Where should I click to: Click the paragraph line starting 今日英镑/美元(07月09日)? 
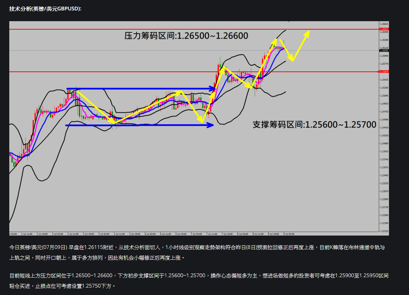[197, 247]
